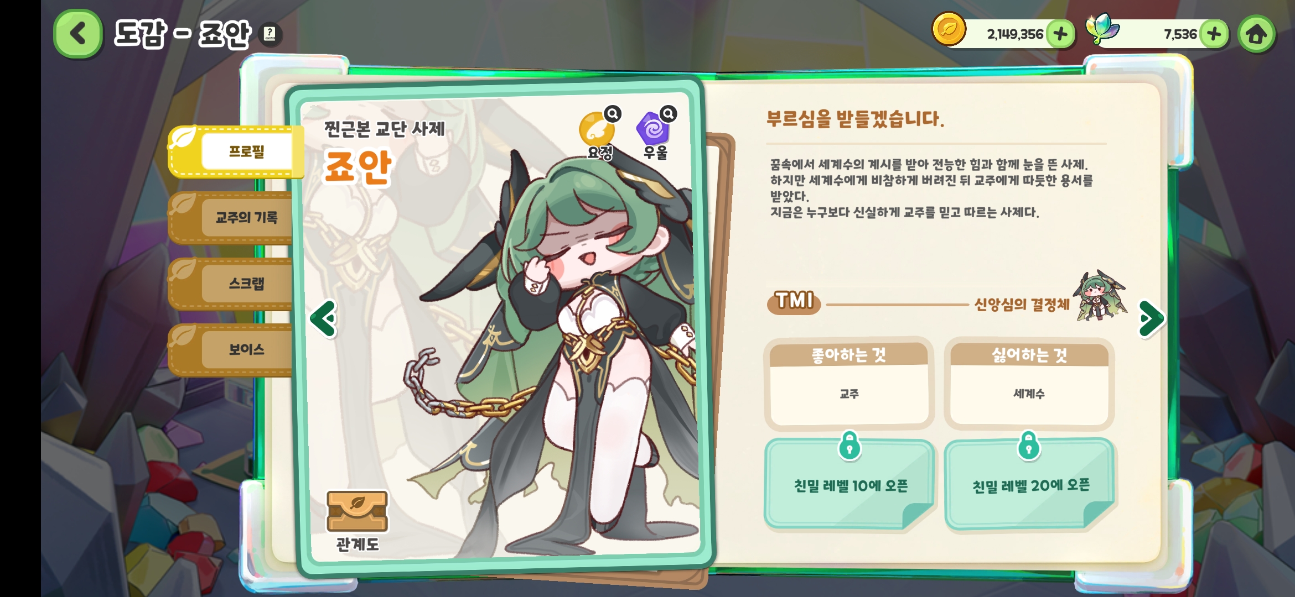Tap locked 친밀 레벨 10에 오픈 card
1295x597 pixels.
tap(849, 483)
